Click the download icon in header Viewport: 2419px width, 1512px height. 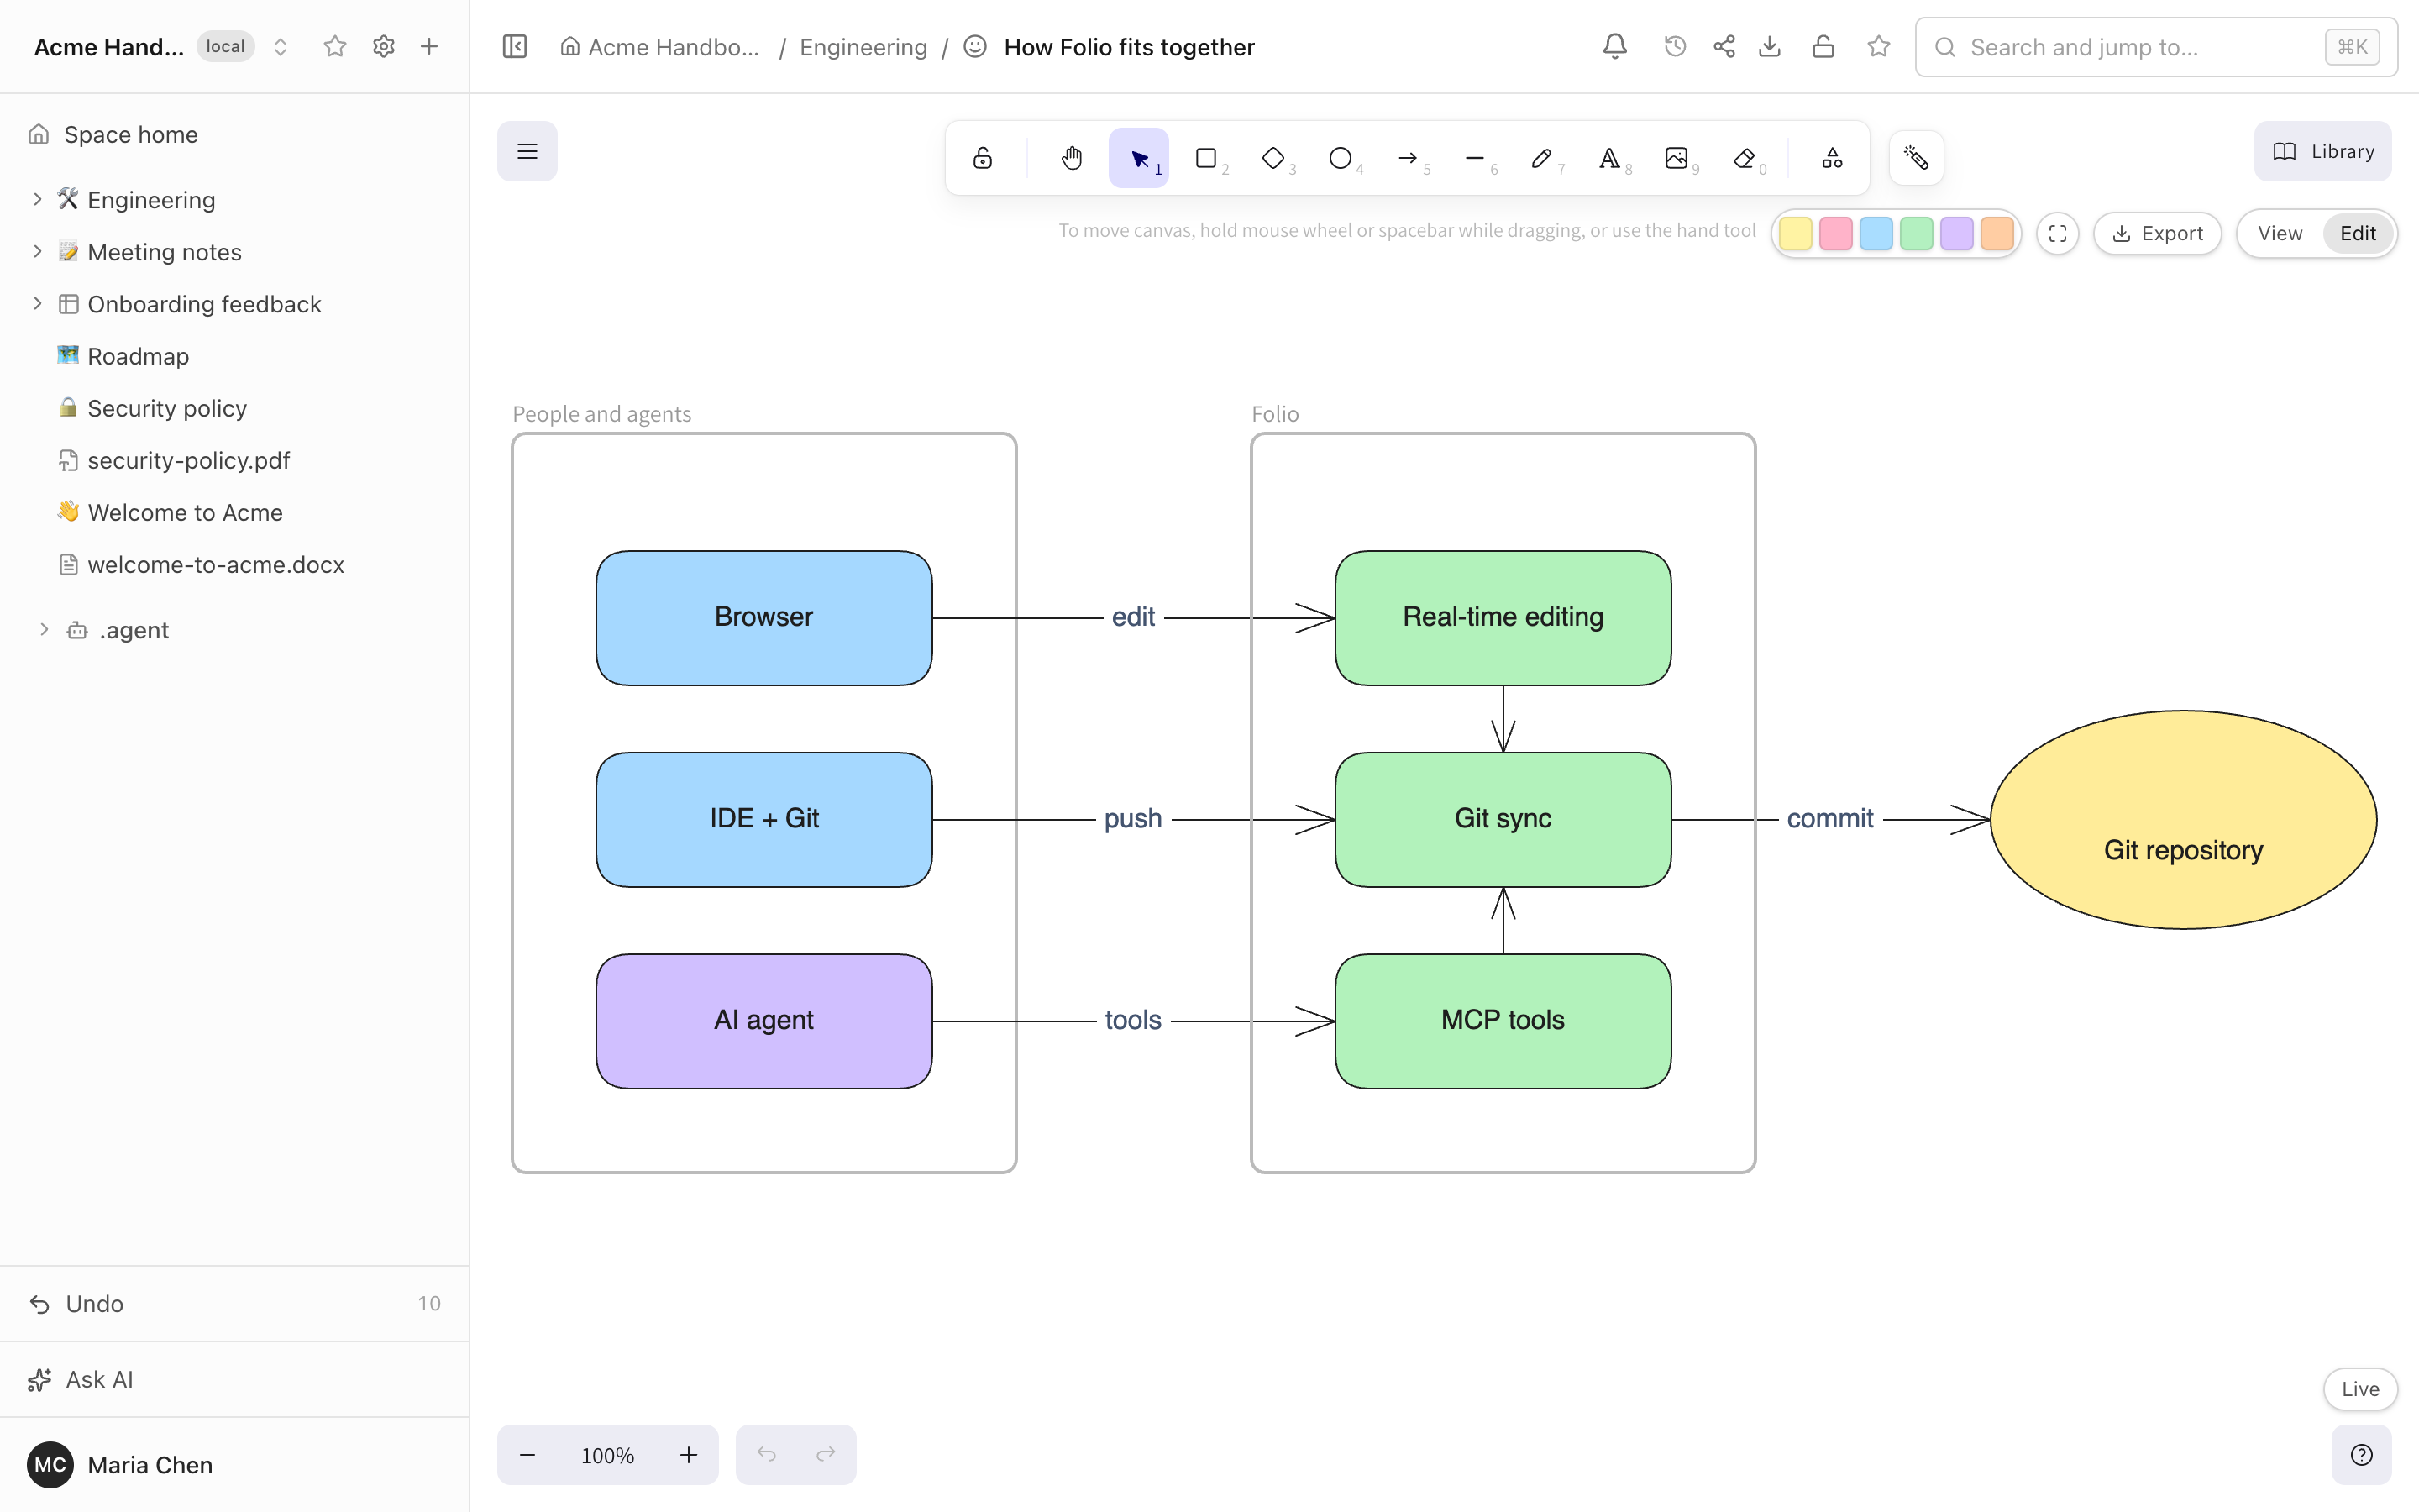pyautogui.click(x=1771, y=46)
